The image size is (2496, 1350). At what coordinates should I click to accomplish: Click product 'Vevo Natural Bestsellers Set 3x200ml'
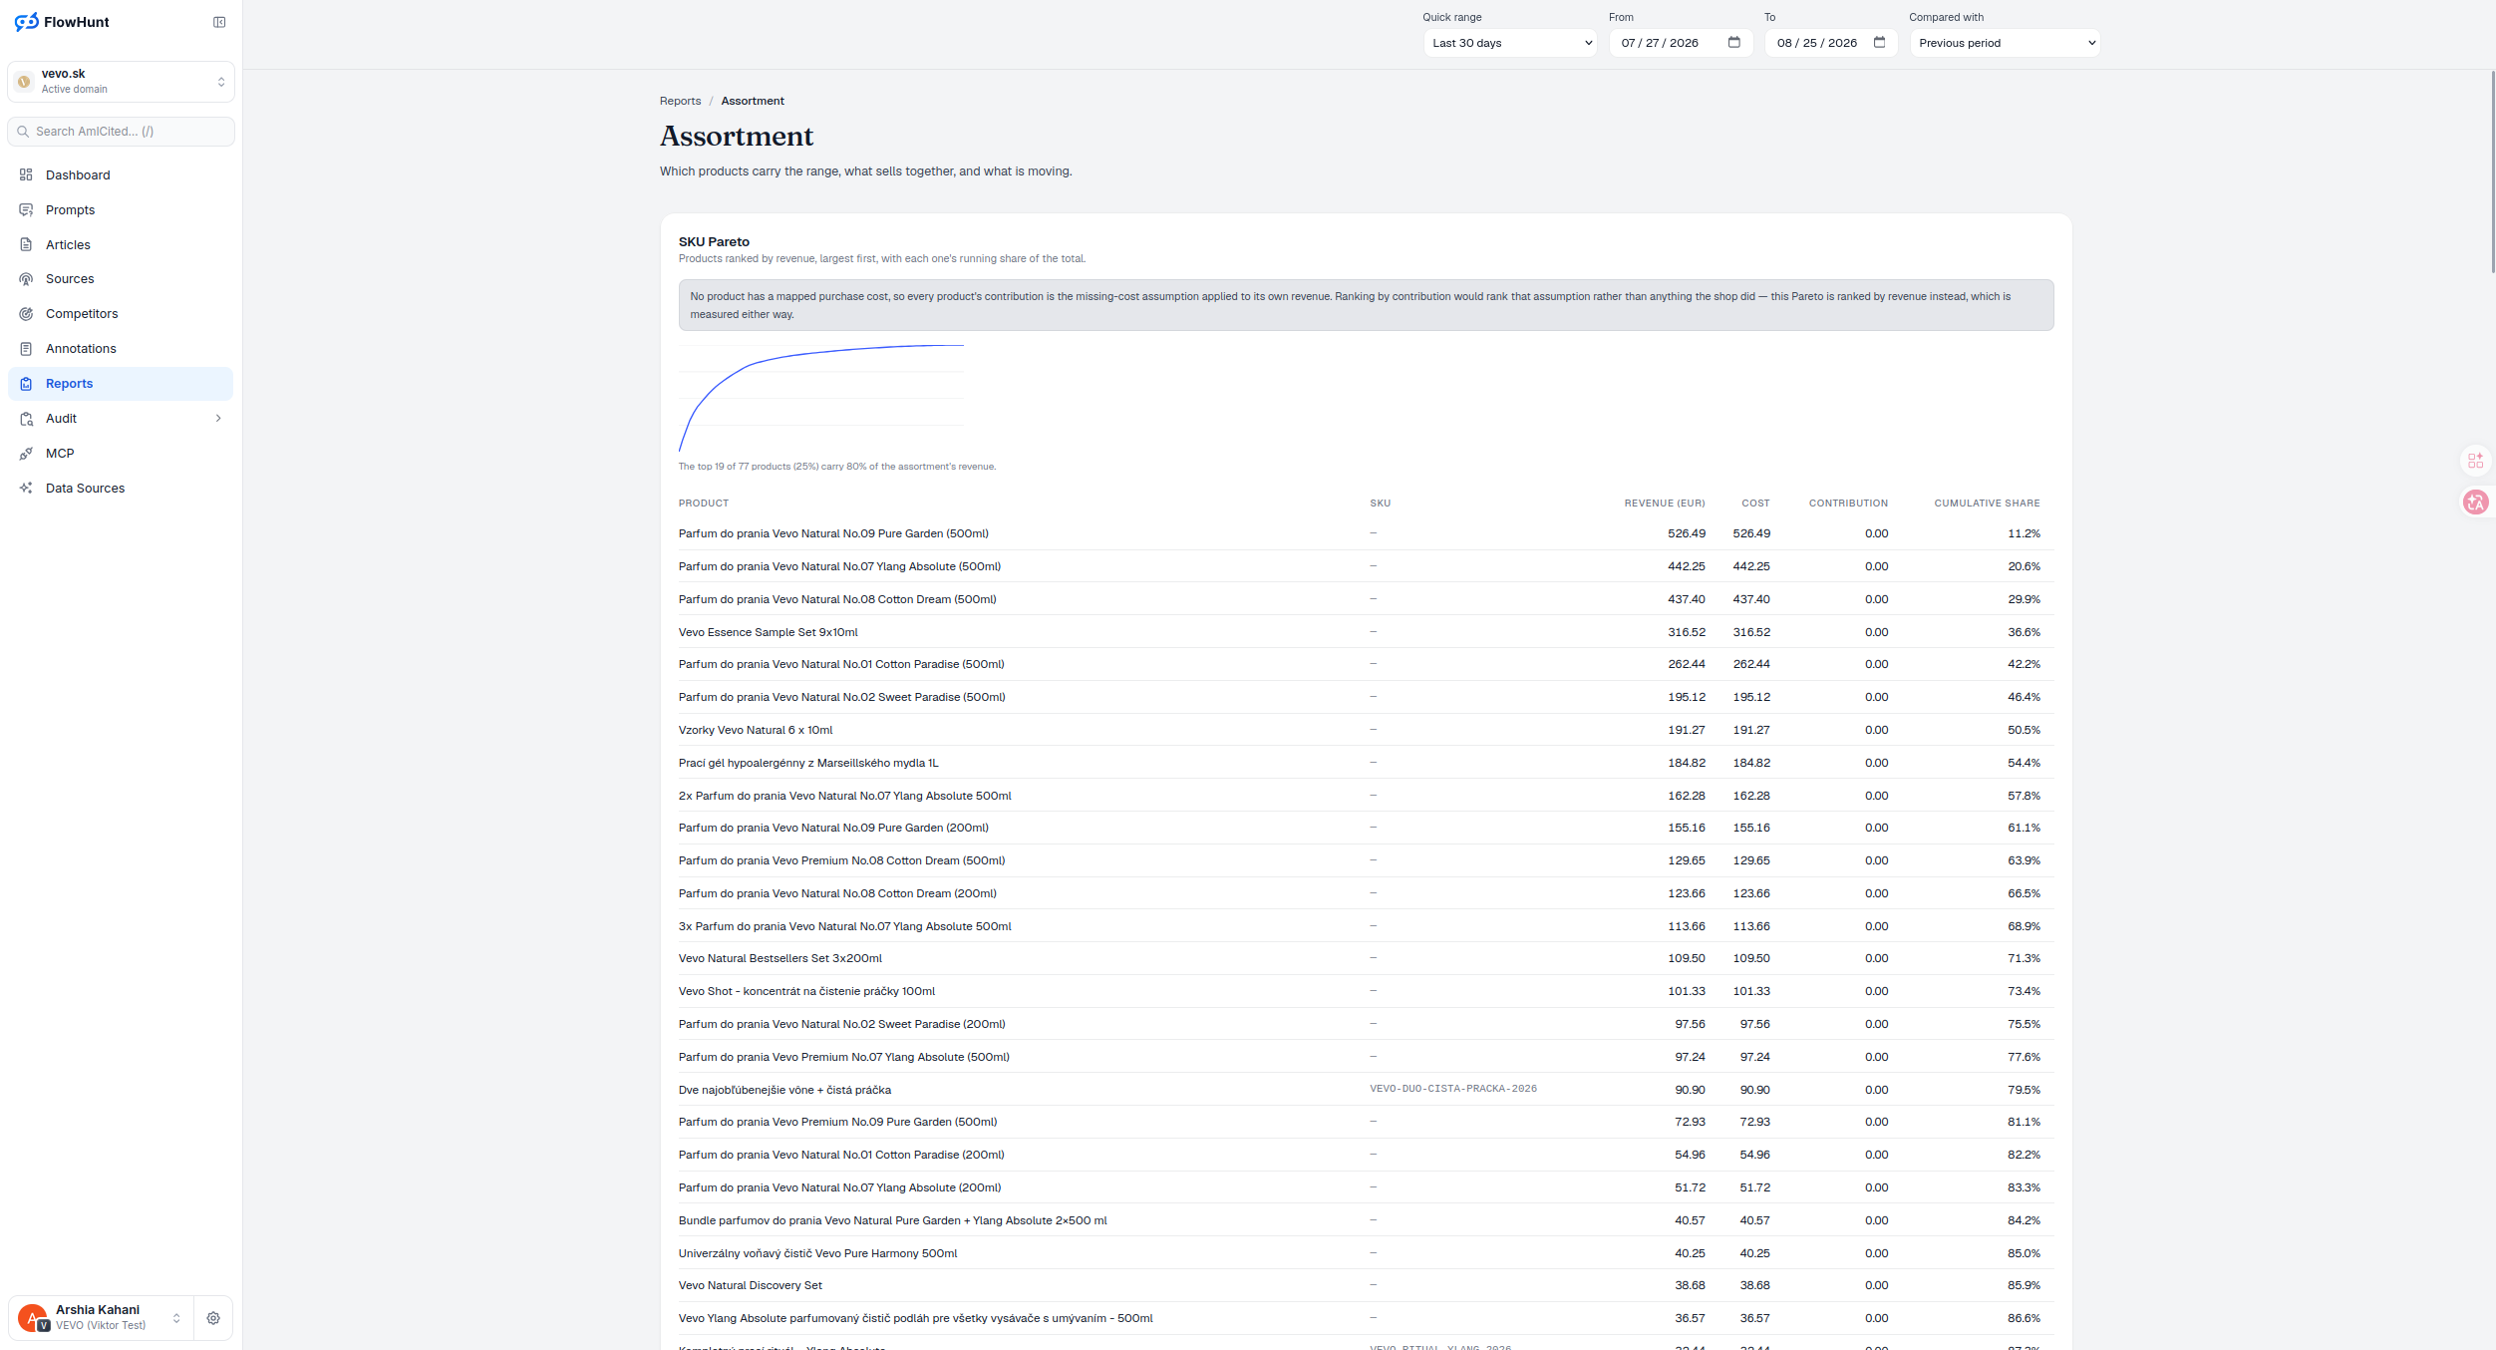pyautogui.click(x=780, y=958)
